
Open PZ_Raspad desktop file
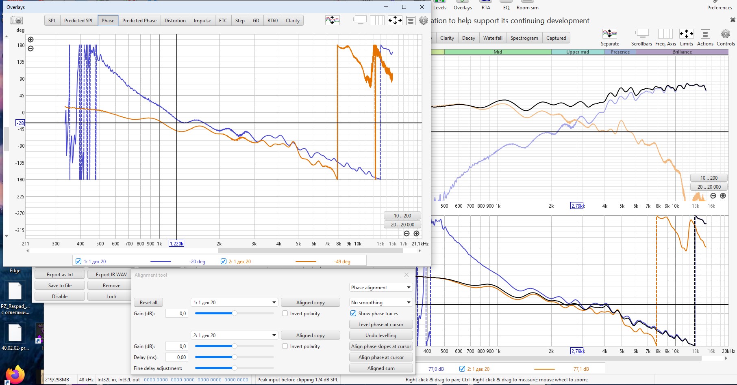point(15,297)
